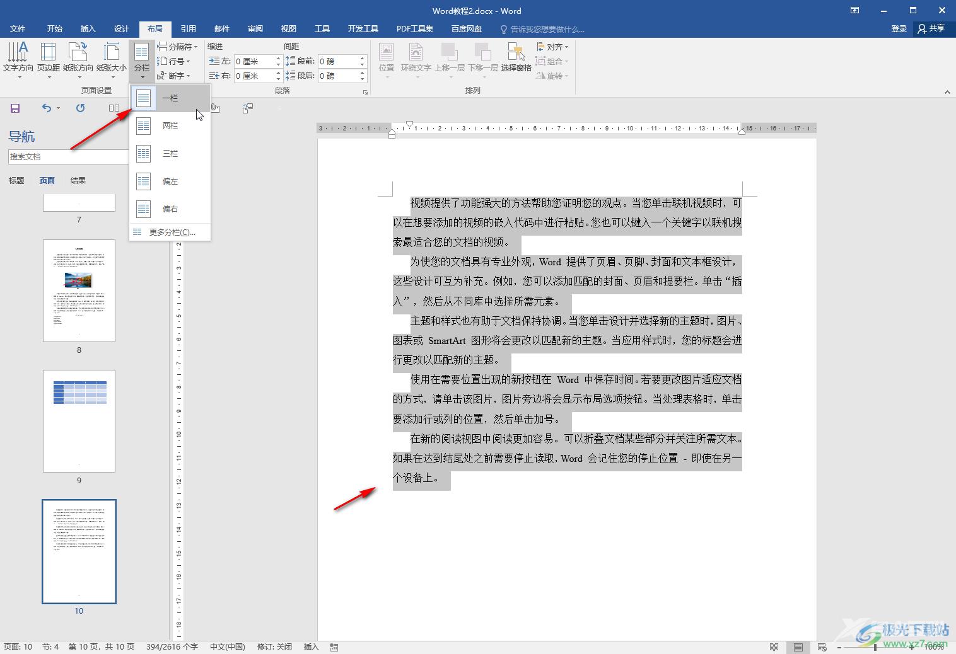Open the 纸张大小 paper size tool
956x654 pixels.
[112, 60]
